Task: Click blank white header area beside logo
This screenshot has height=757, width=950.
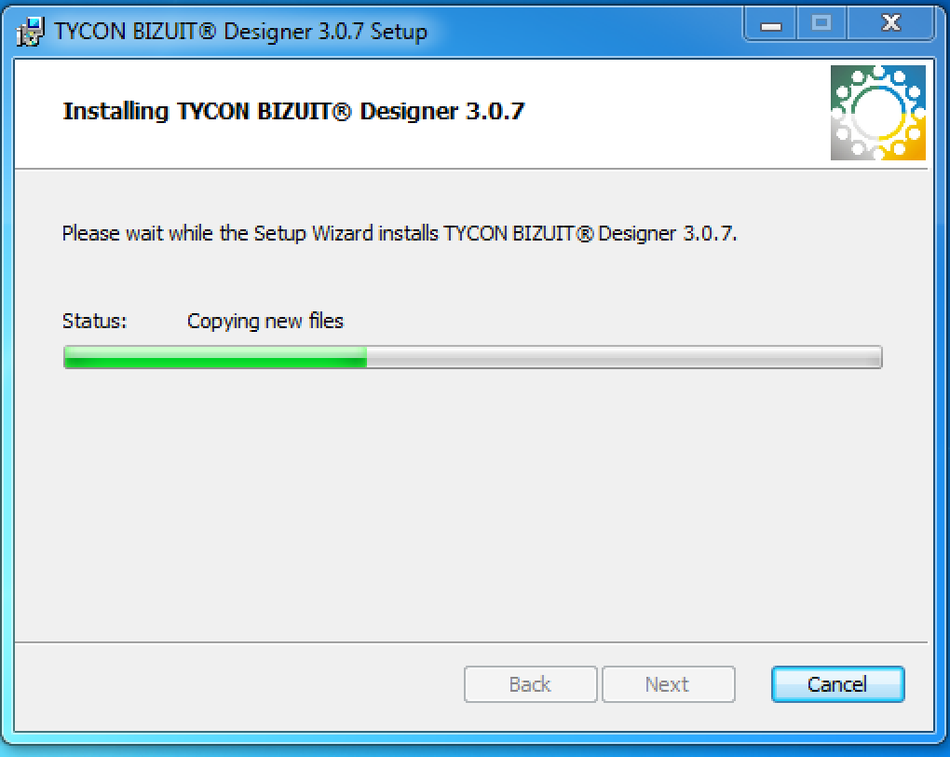Action: coord(672,113)
